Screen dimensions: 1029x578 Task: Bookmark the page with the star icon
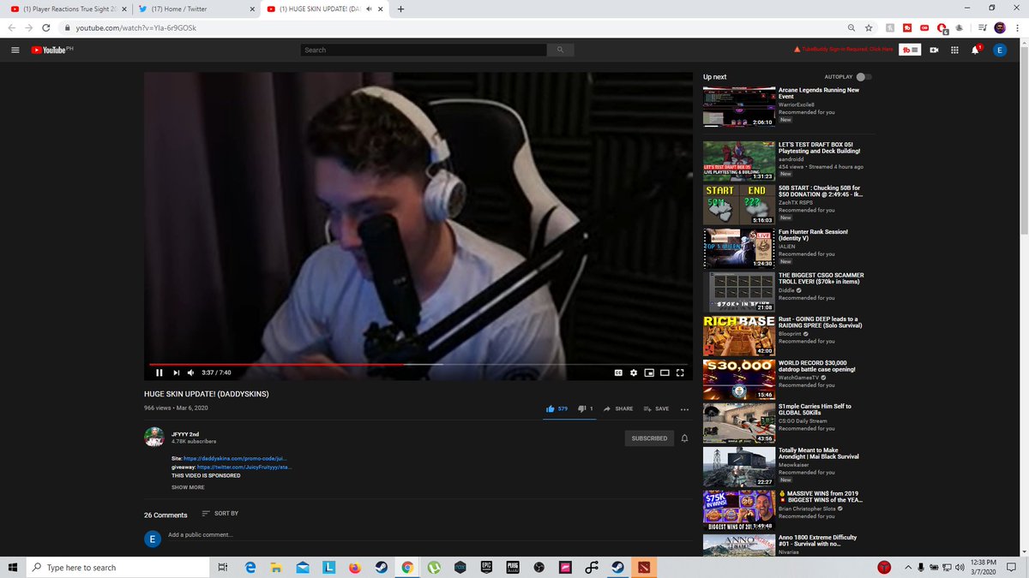pos(869,27)
